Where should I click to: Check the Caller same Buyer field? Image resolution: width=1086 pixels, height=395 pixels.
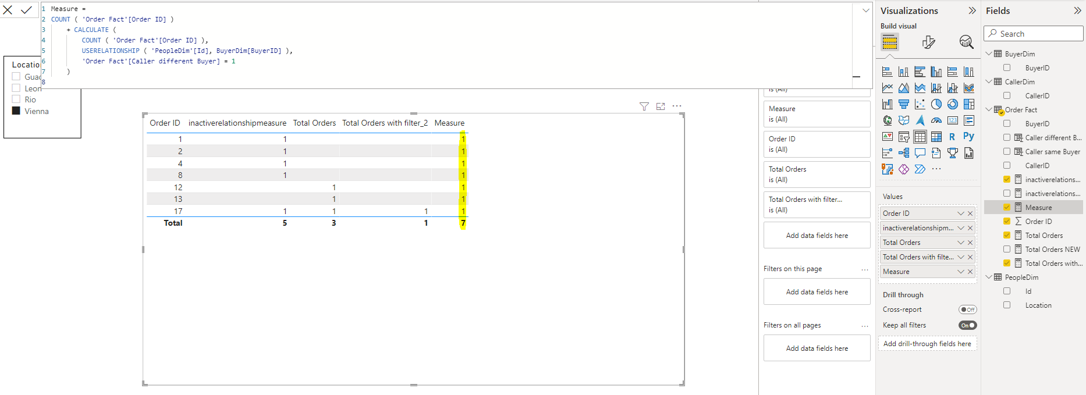coord(1007,151)
